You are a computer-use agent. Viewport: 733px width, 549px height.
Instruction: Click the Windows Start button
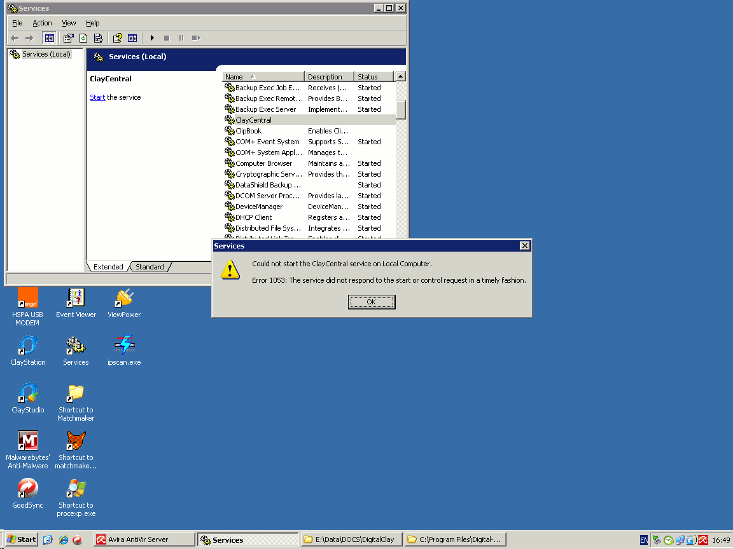pyautogui.click(x=22, y=539)
